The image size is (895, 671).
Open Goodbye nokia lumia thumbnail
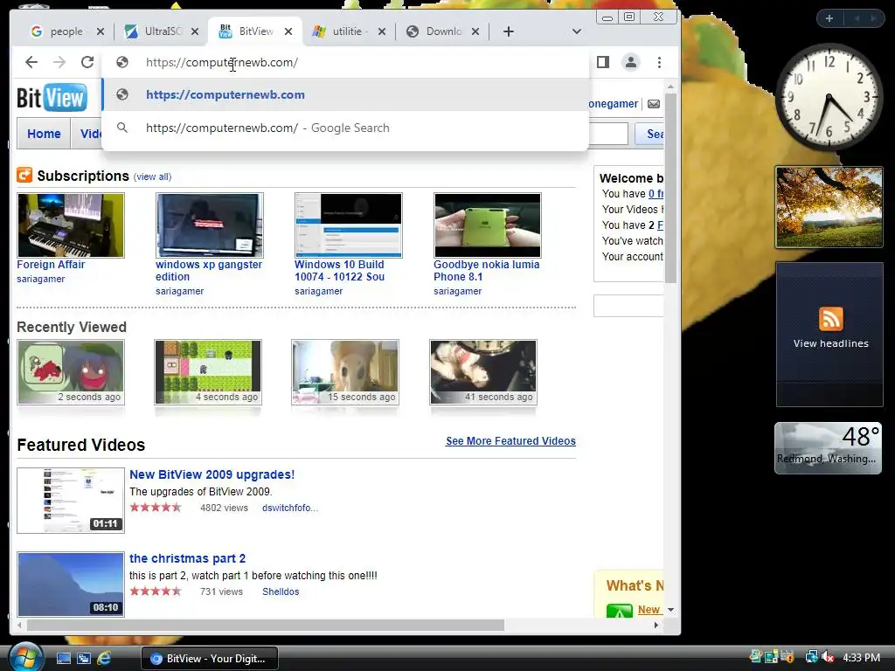[x=488, y=225]
